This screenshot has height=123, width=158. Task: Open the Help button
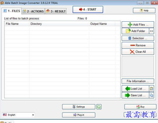click(x=144, y=10)
